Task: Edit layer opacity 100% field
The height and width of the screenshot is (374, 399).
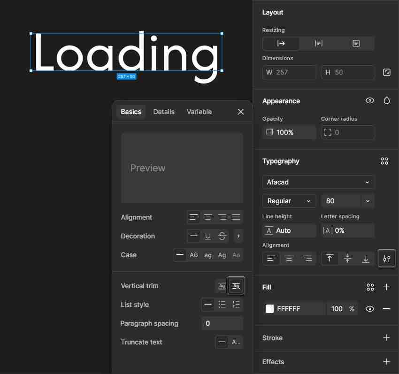Action: point(289,132)
